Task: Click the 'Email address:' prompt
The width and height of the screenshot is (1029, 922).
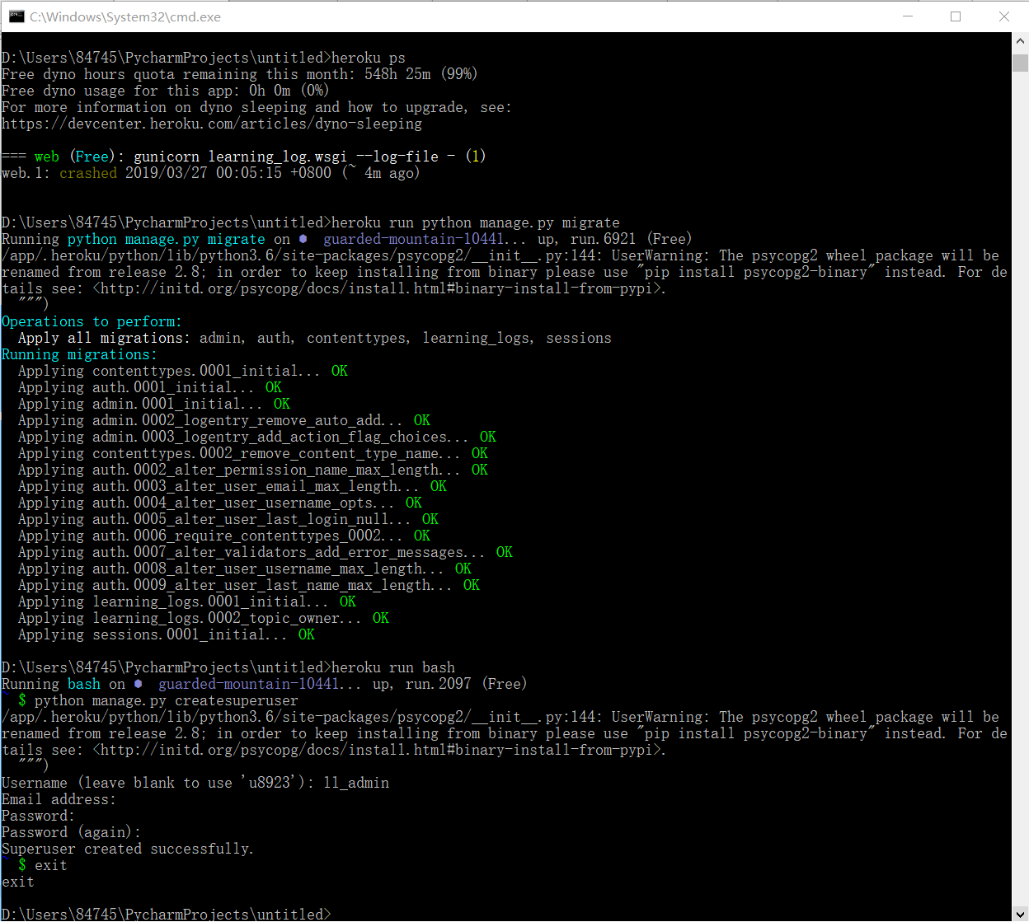Action: pyautogui.click(x=59, y=799)
